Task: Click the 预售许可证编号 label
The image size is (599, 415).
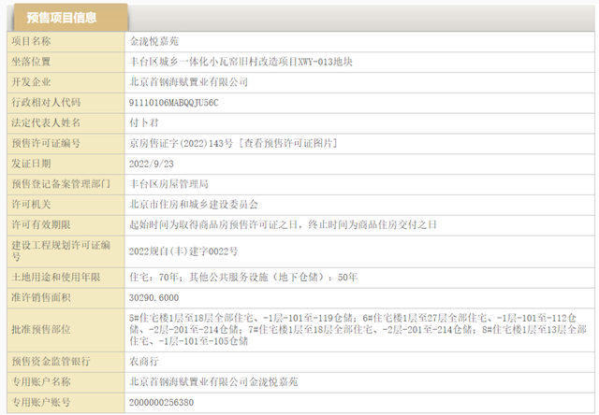Action: click(46, 143)
